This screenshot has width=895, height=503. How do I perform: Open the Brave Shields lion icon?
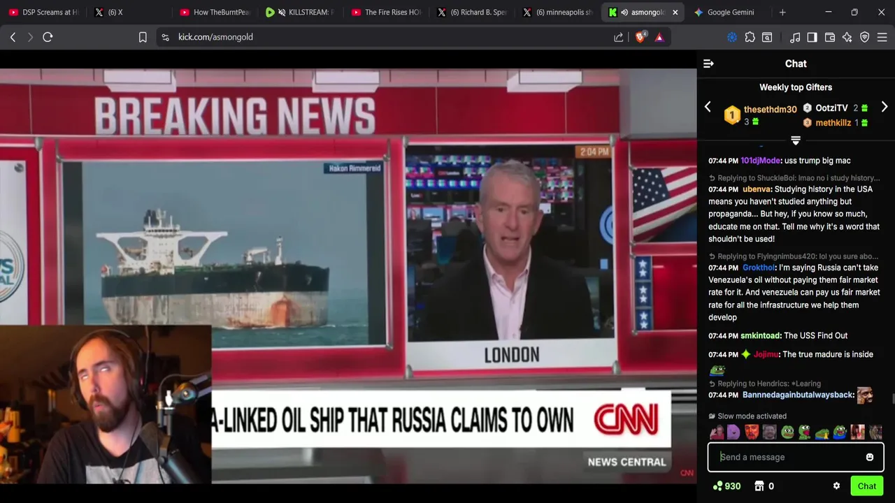click(x=640, y=37)
